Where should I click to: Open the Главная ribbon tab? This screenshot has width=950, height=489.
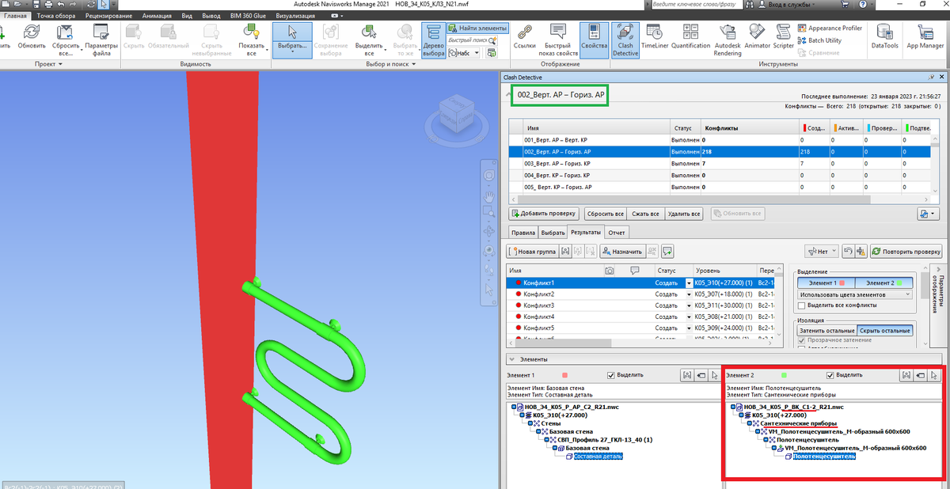[x=15, y=15]
